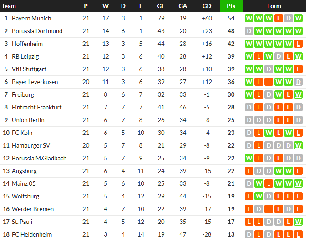309x243 pixels.
Task: Open the Bayern Munich team link
Action: tap(31, 18)
